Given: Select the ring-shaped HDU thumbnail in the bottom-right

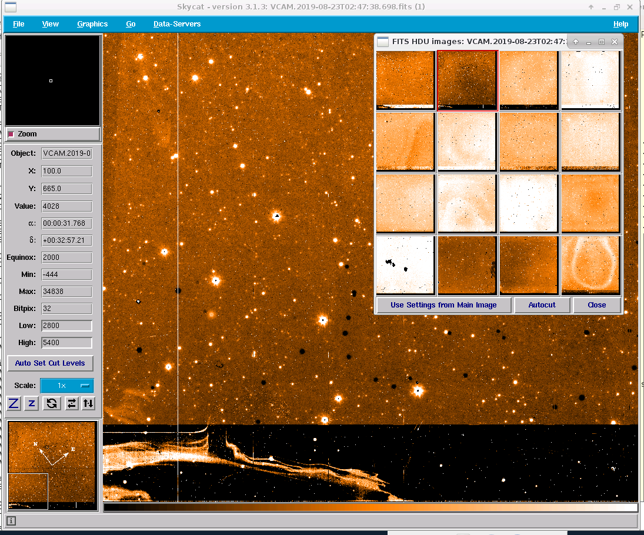Looking at the screenshot, I should coord(590,265).
